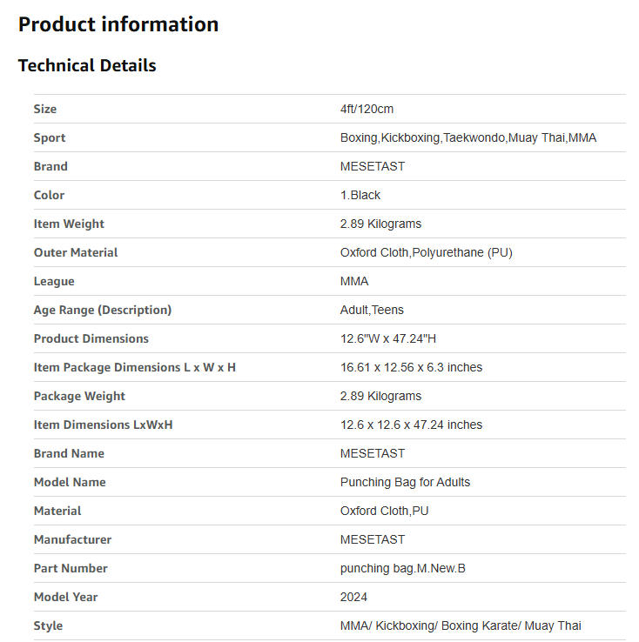This screenshot has width=639, height=642.
Task: Select the Adult,Teens age range value
Action: point(372,310)
